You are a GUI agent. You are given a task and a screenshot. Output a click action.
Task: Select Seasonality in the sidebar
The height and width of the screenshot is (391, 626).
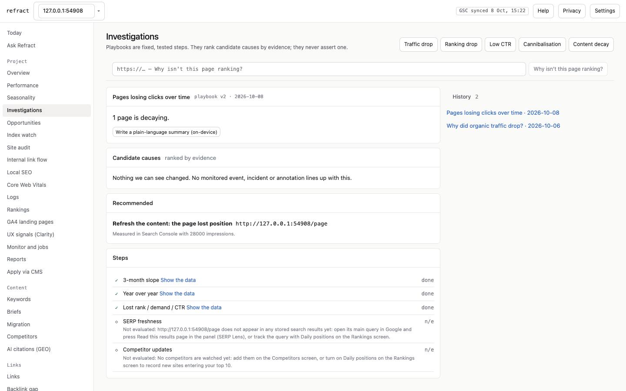click(47, 98)
